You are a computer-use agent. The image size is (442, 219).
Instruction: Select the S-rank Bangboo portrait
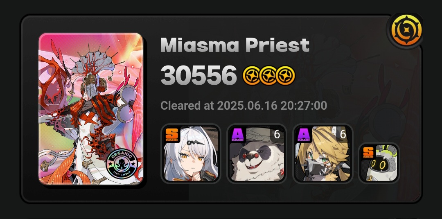[379, 163]
